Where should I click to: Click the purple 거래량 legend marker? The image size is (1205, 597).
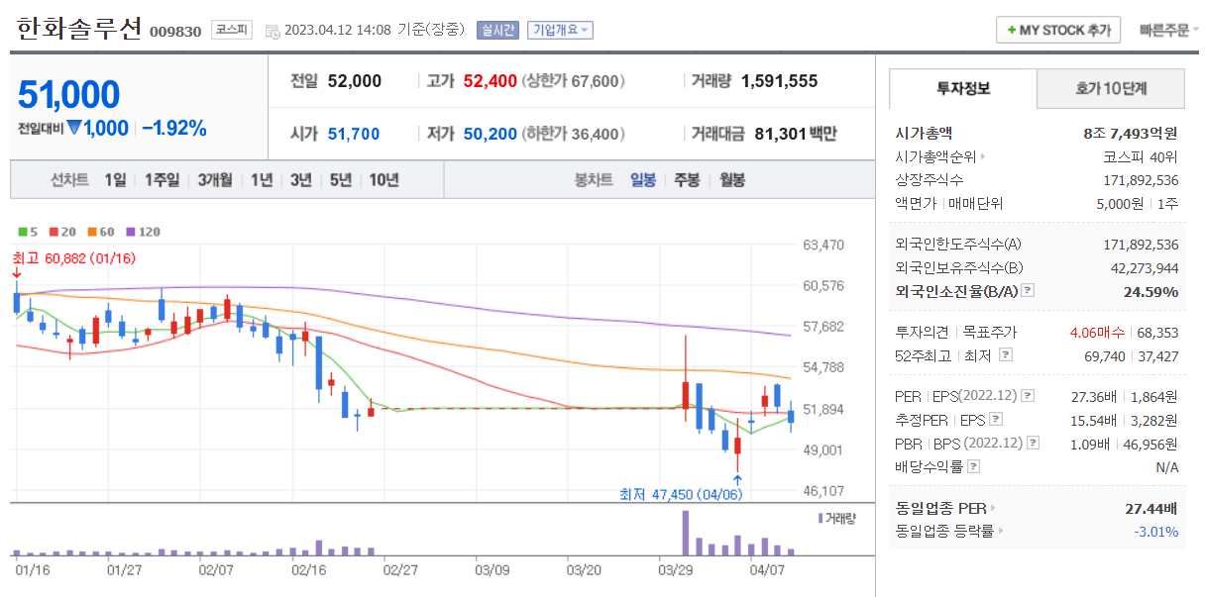pyautogui.click(x=821, y=518)
